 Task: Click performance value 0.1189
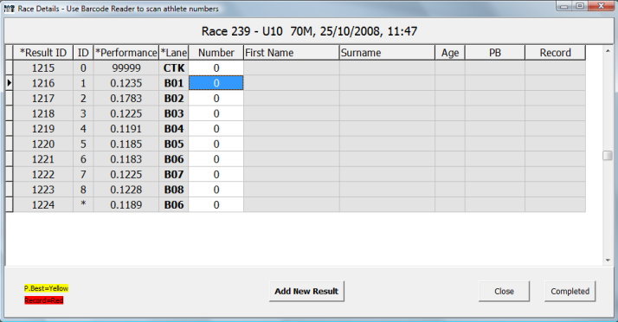126,204
